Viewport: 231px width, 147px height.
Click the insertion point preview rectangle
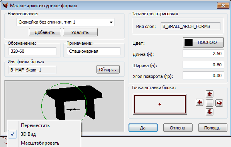[160, 104]
